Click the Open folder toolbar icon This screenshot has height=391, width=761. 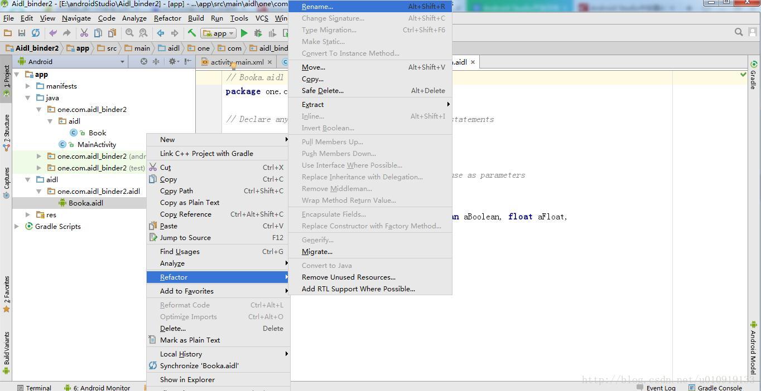tap(8, 33)
